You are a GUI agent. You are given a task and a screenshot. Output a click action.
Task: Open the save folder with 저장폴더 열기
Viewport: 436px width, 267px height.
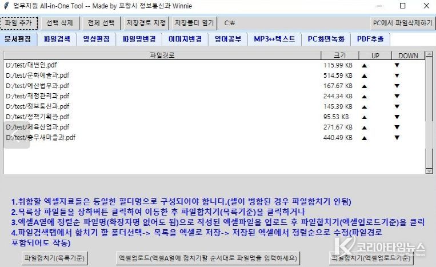pos(194,23)
